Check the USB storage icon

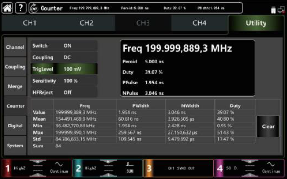[273, 10]
